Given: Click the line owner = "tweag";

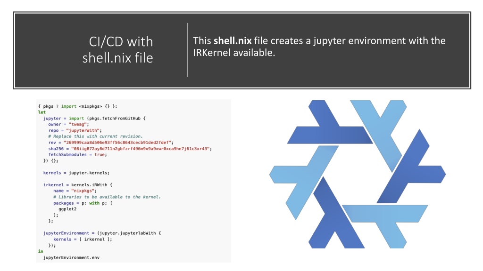Looking at the screenshot, I should click(x=68, y=124).
